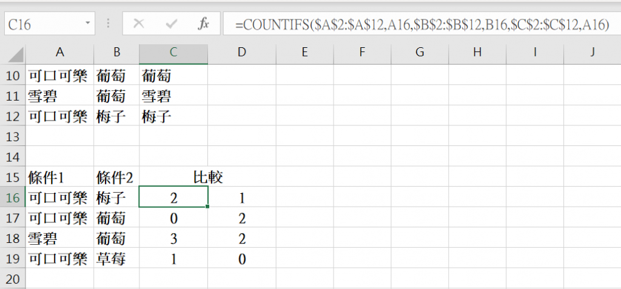
Task: Open the Name Box dropdown arrow
Action: [x=87, y=24]
